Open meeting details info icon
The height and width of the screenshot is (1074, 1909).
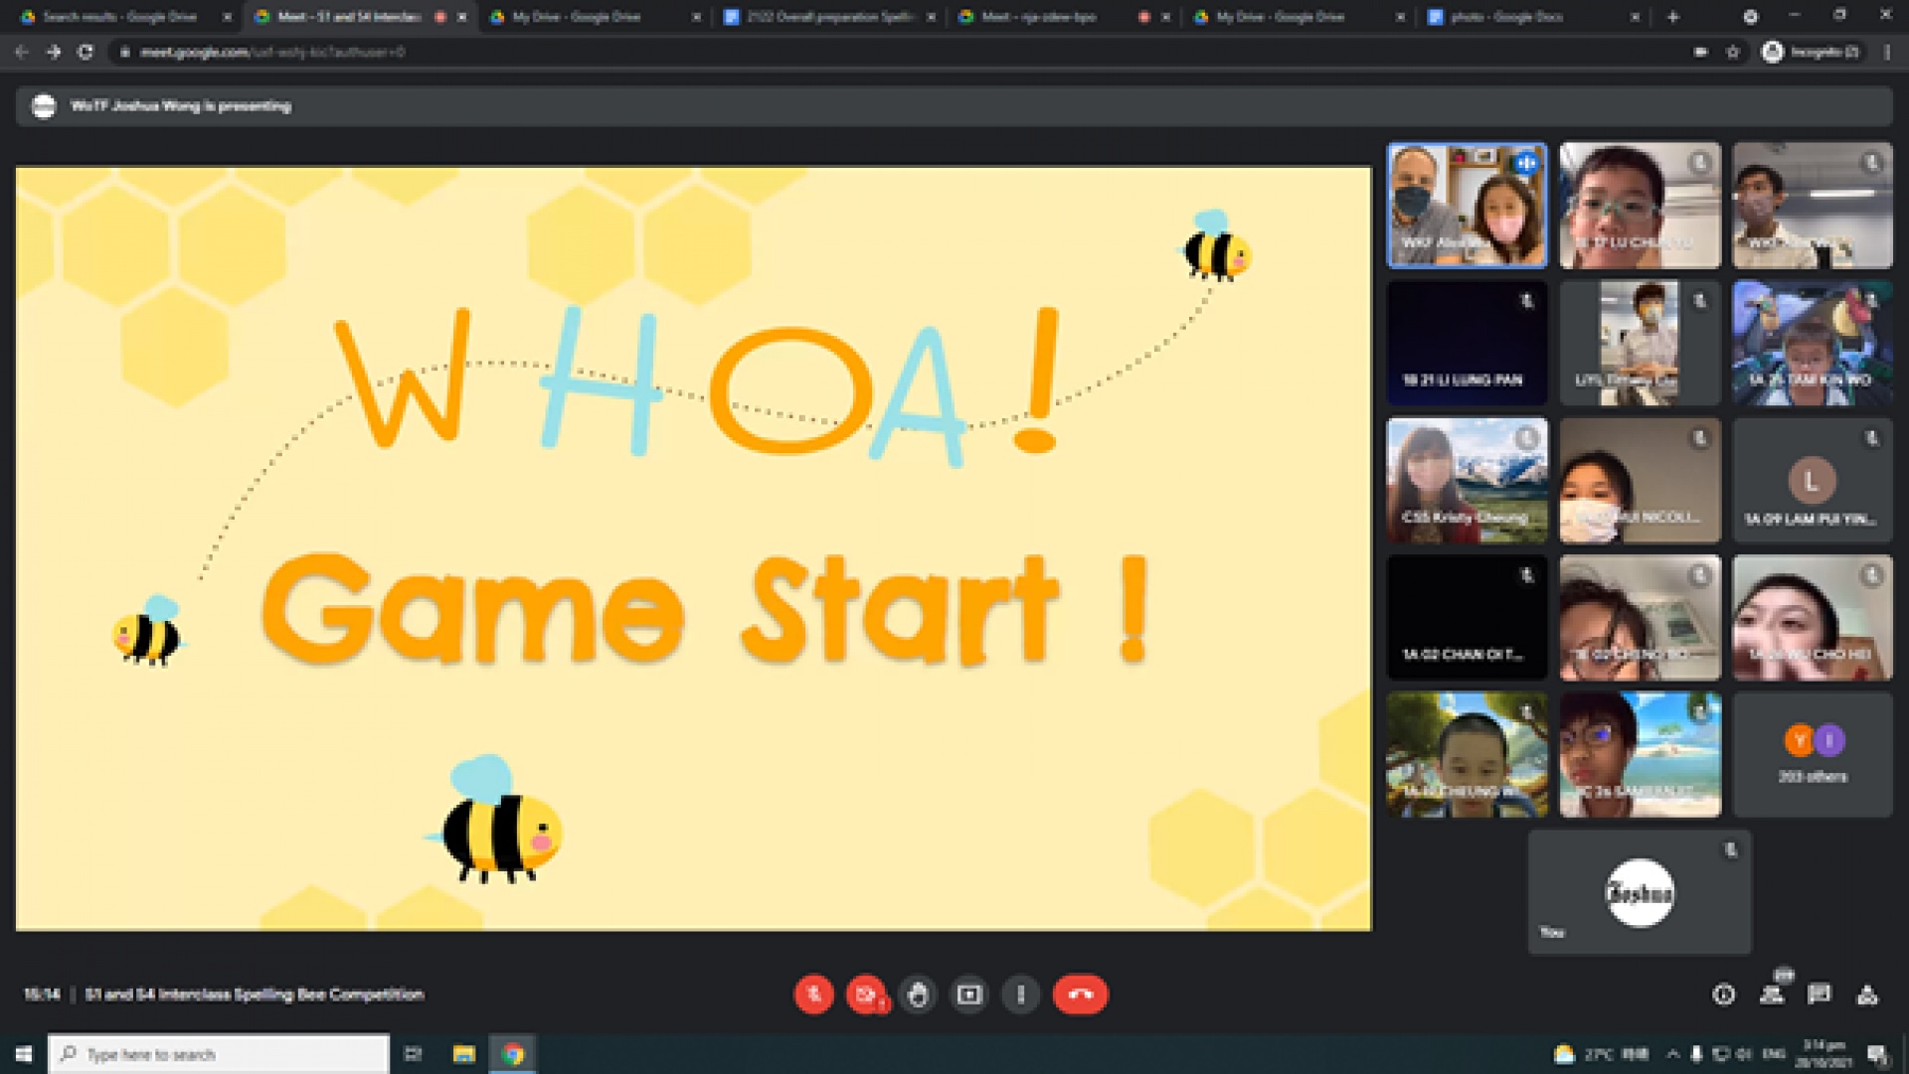pyautogui.click(x=1724, y=995)
